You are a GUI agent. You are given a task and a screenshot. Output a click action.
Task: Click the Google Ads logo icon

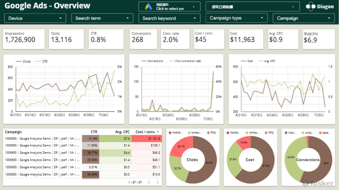tap(148, 7)
